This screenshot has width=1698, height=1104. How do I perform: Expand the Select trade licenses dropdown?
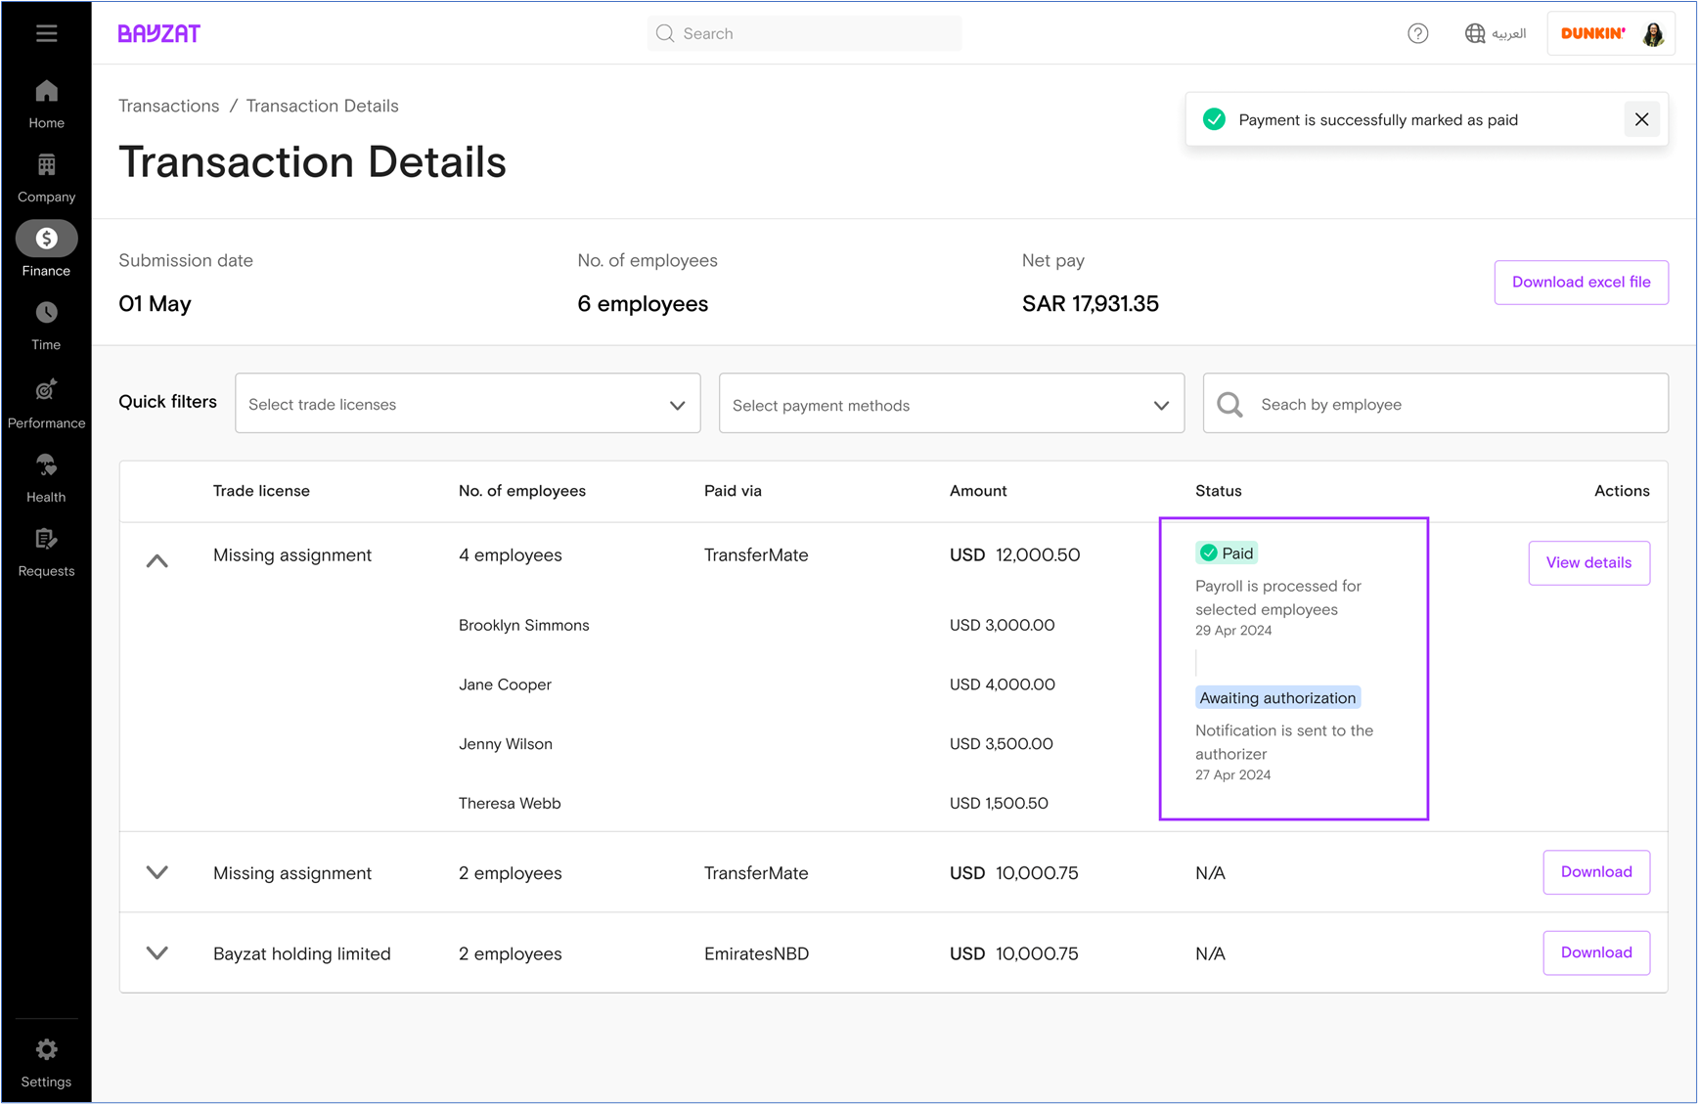pyautogui.click(x=468, y=404)
